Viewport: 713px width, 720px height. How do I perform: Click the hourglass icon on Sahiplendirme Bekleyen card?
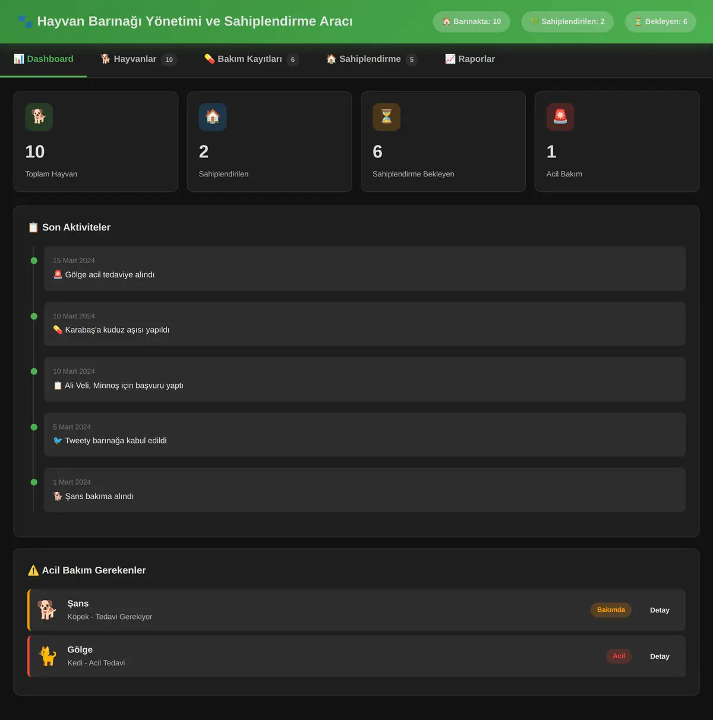[386, 116]
